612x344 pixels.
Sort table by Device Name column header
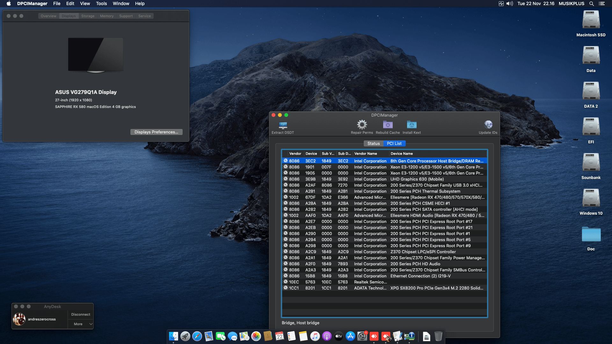[402, 154]
